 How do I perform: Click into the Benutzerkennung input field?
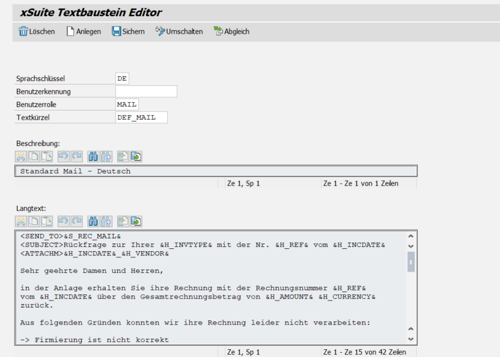pyautogui.click(x=145, y=91)
